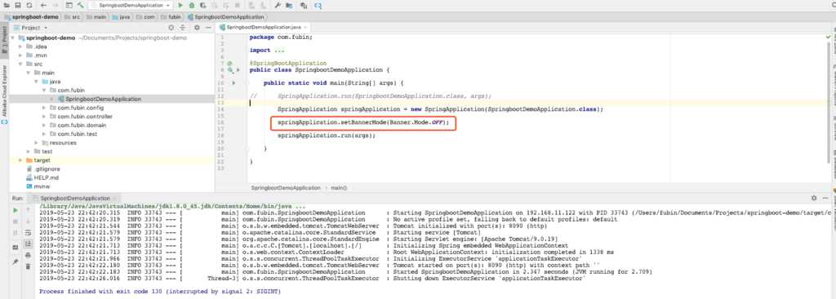Select the src breadcrumb in navigation bar
The height and width of the screenshot is (299, 836).
[73, 17]
